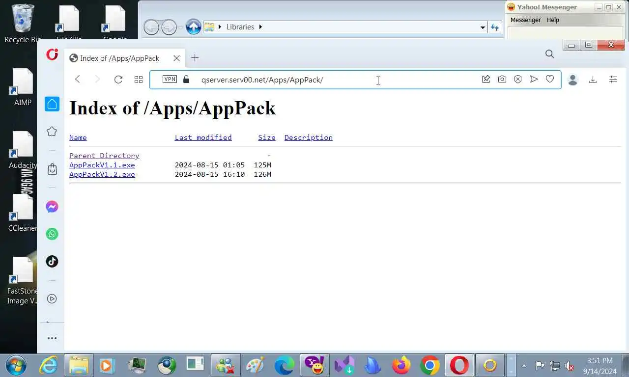629x377 pixels.
Task: Open shopping bag in Opera sidebar
Action: pos(52,169)
